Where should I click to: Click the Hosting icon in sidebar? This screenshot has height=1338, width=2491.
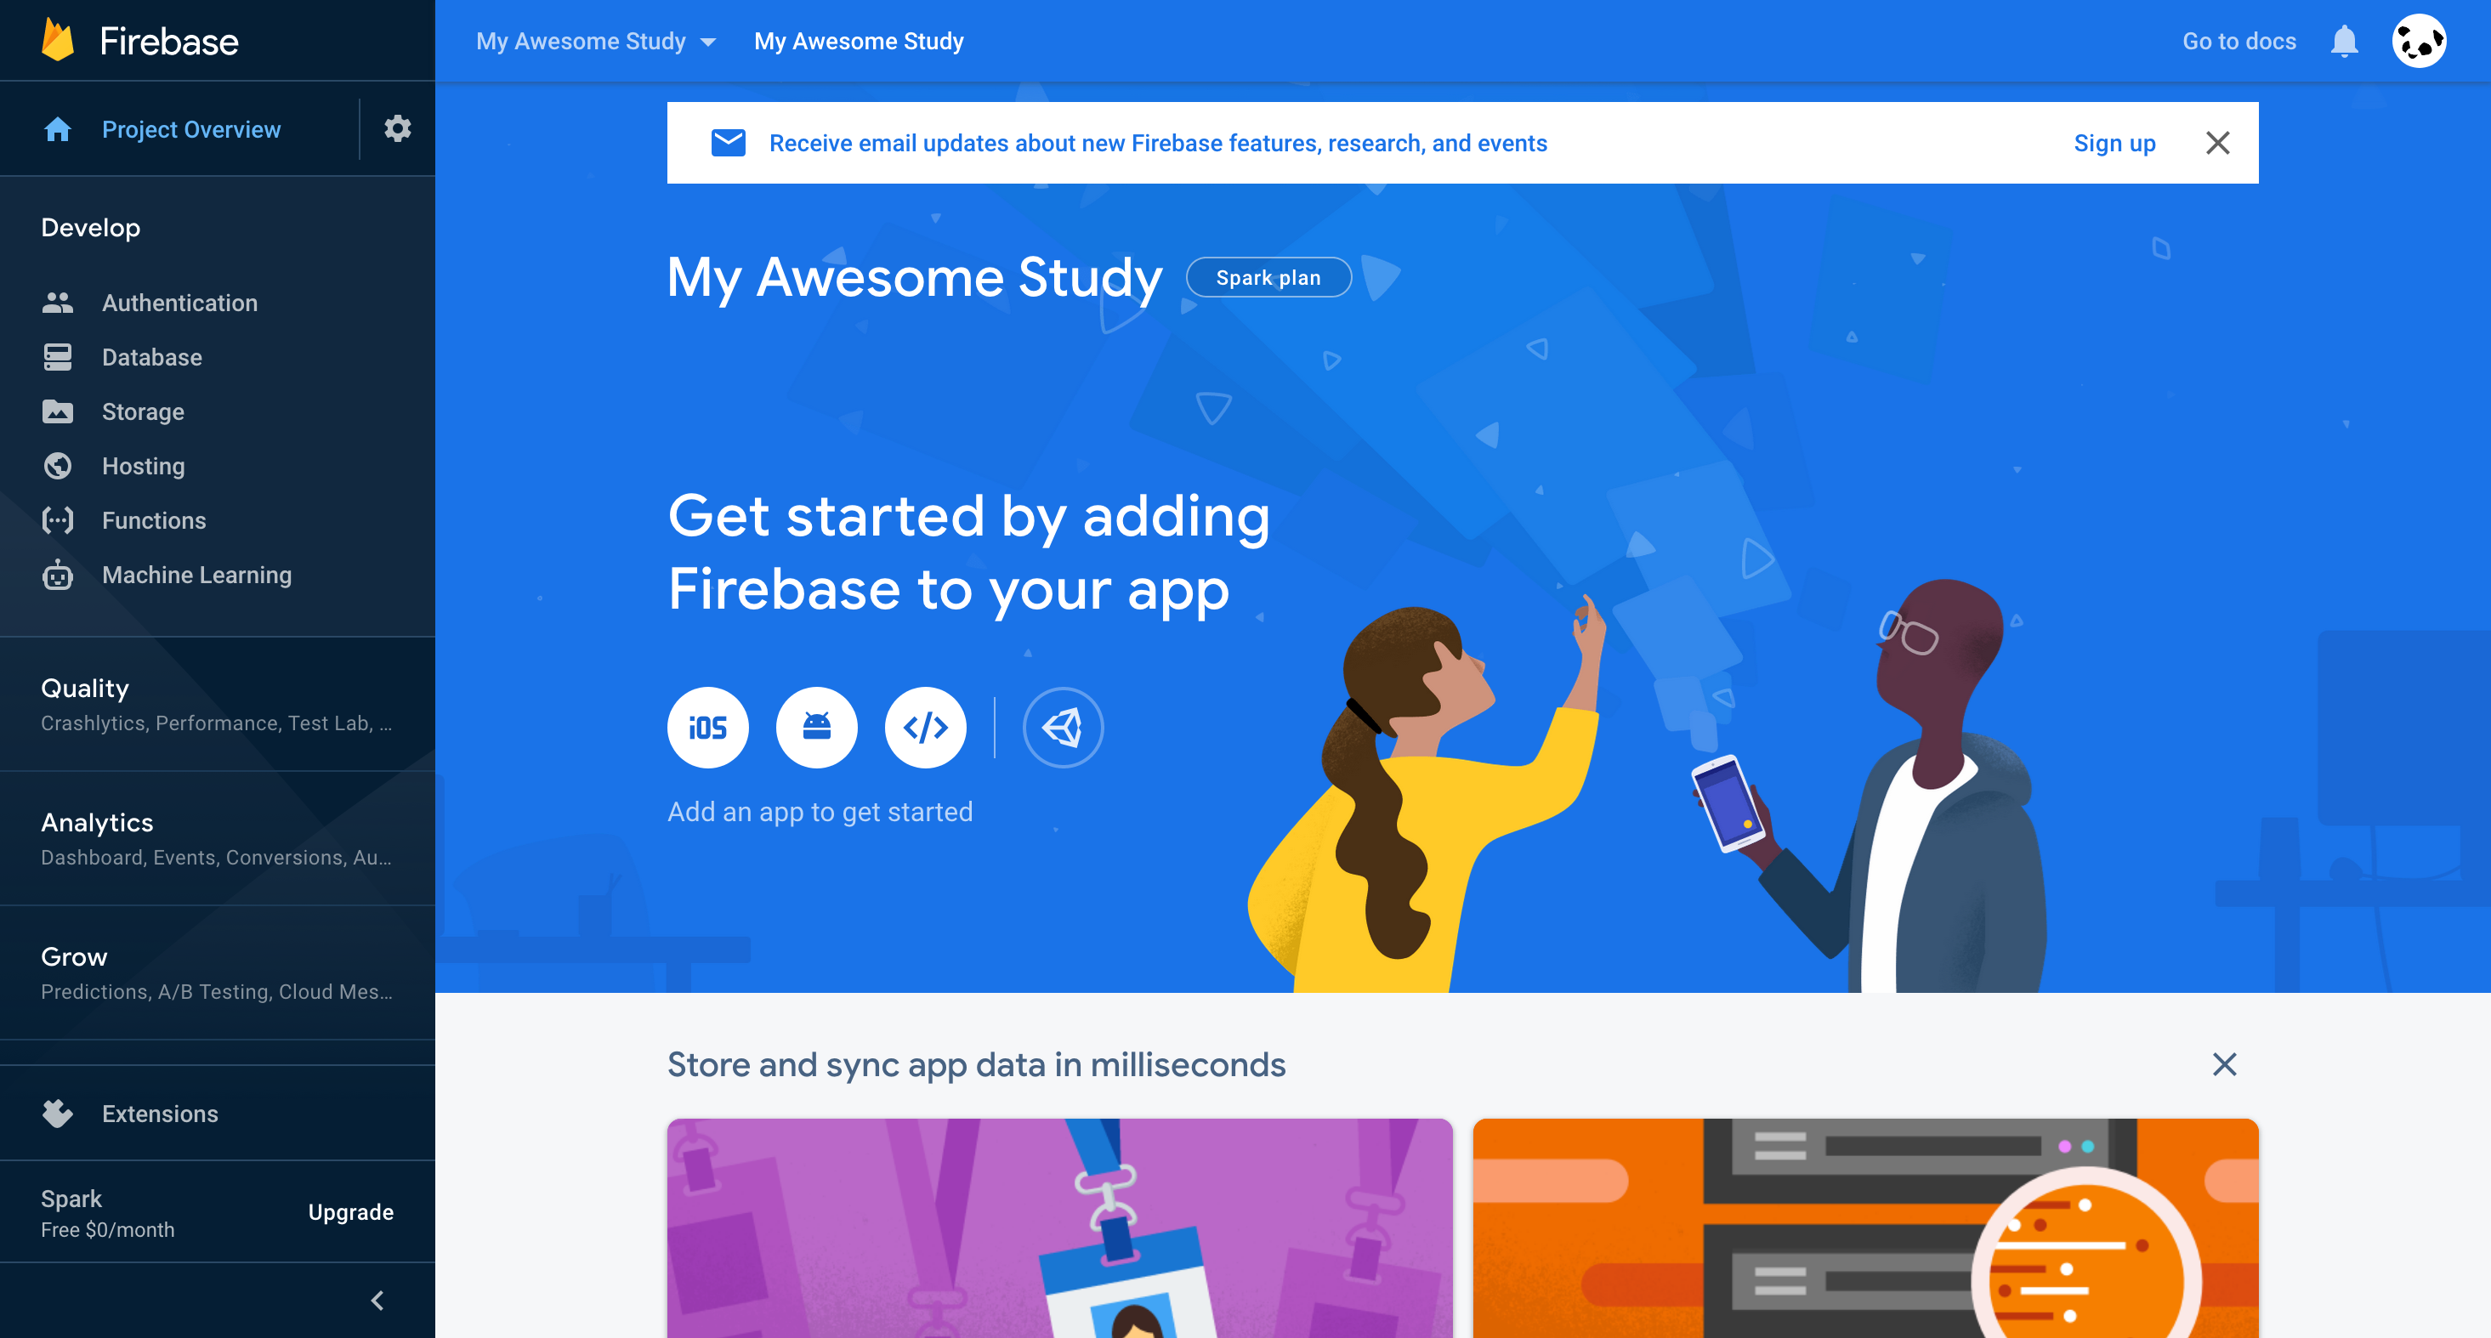click(58, 467)
